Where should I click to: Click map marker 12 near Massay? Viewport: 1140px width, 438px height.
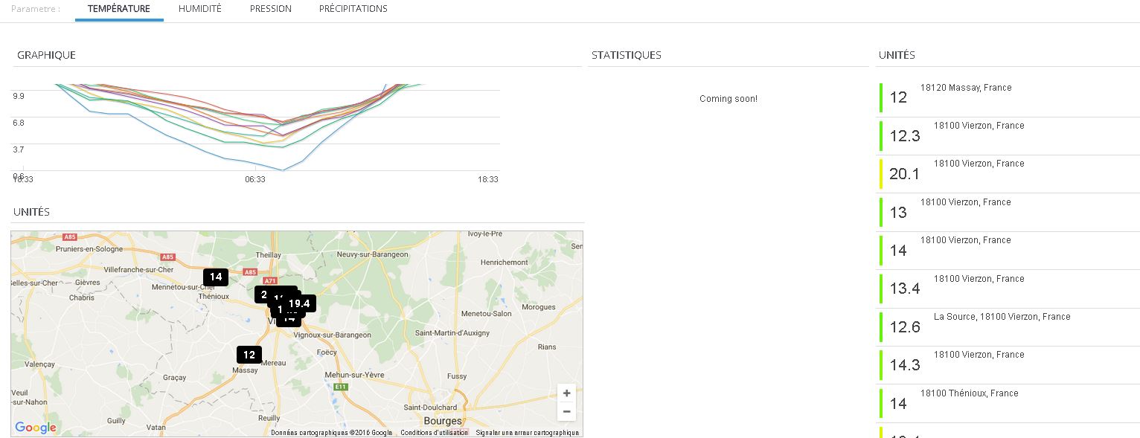click(249, 355)
